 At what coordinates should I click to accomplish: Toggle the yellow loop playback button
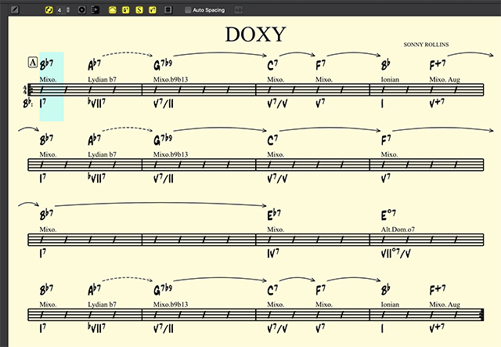(49, 10)
